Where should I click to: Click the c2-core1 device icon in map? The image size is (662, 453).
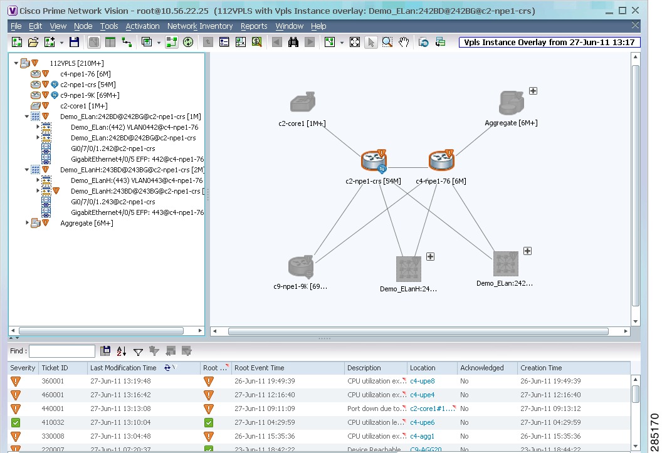(303, 102)
